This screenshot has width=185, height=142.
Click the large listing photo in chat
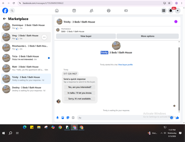(116, 45)
